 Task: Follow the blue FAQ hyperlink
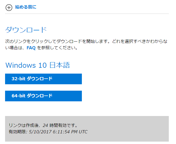click(x=31, y=48)
